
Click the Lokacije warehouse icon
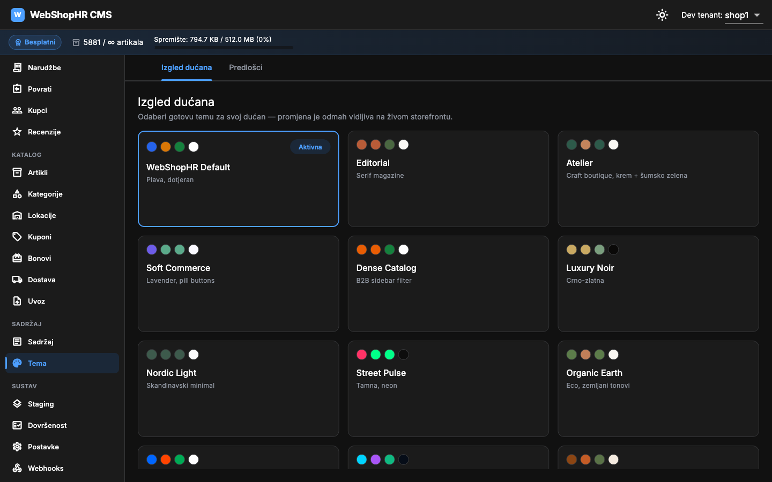click(x=17, y=215)
